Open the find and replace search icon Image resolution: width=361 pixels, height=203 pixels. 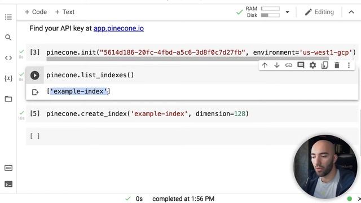(8, 37)
